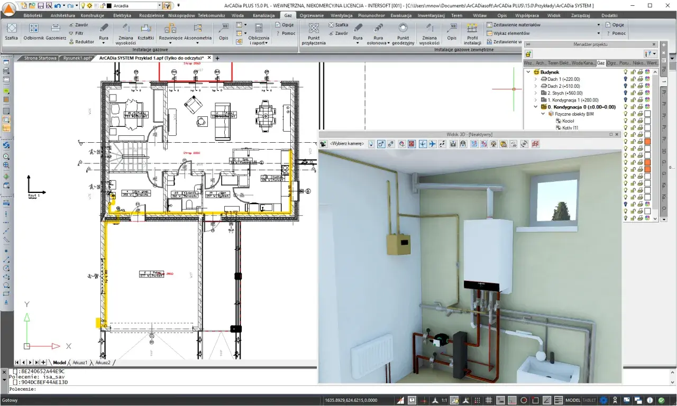Image resolution: width=677 pixels, height=406 pixels.
Task: Switch to the Rysunek1.apf document tab
Action: click(x=77, y=58)
